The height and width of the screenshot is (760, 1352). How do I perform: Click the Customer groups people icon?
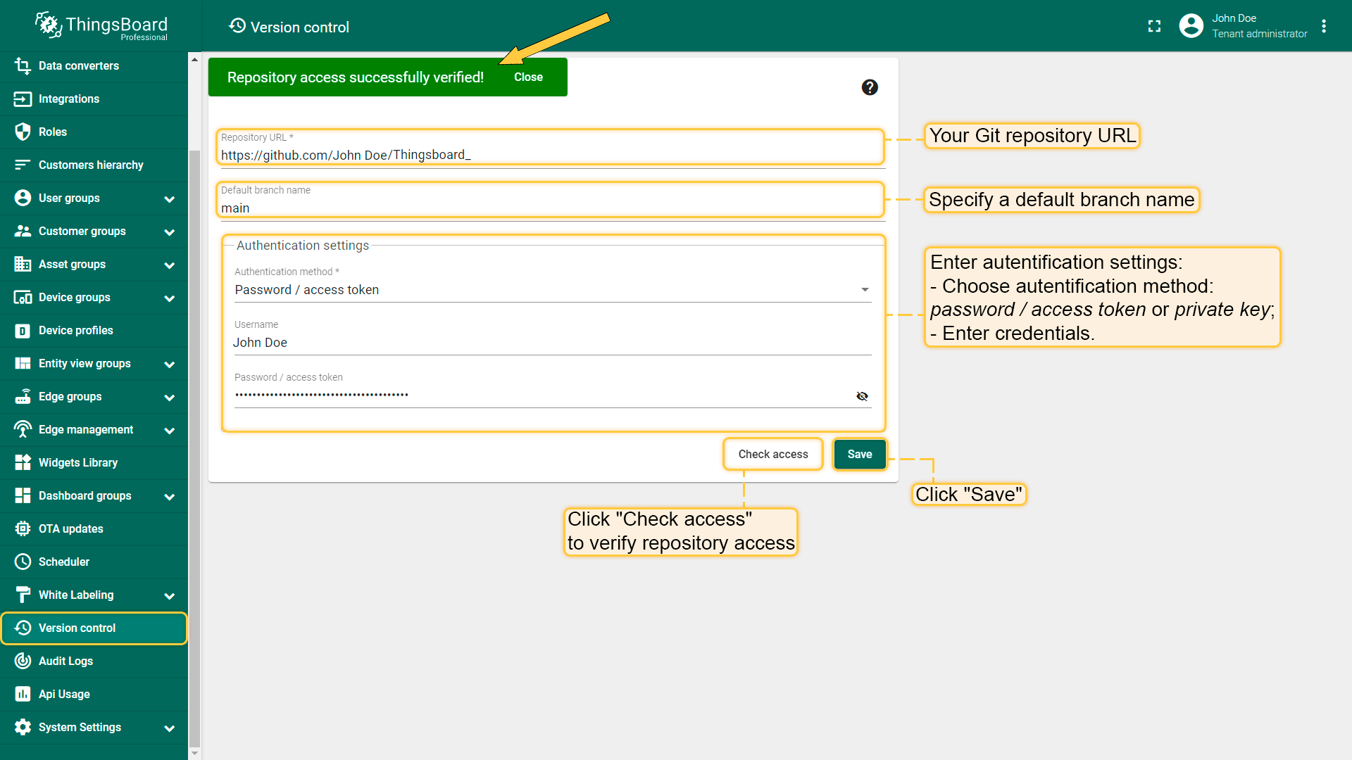point(23,231)
